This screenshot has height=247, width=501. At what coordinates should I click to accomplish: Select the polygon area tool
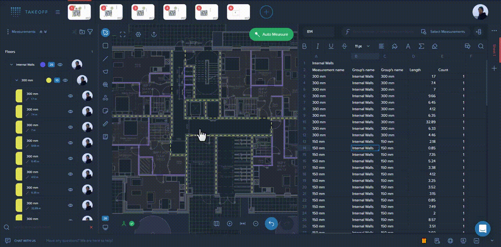105,72
